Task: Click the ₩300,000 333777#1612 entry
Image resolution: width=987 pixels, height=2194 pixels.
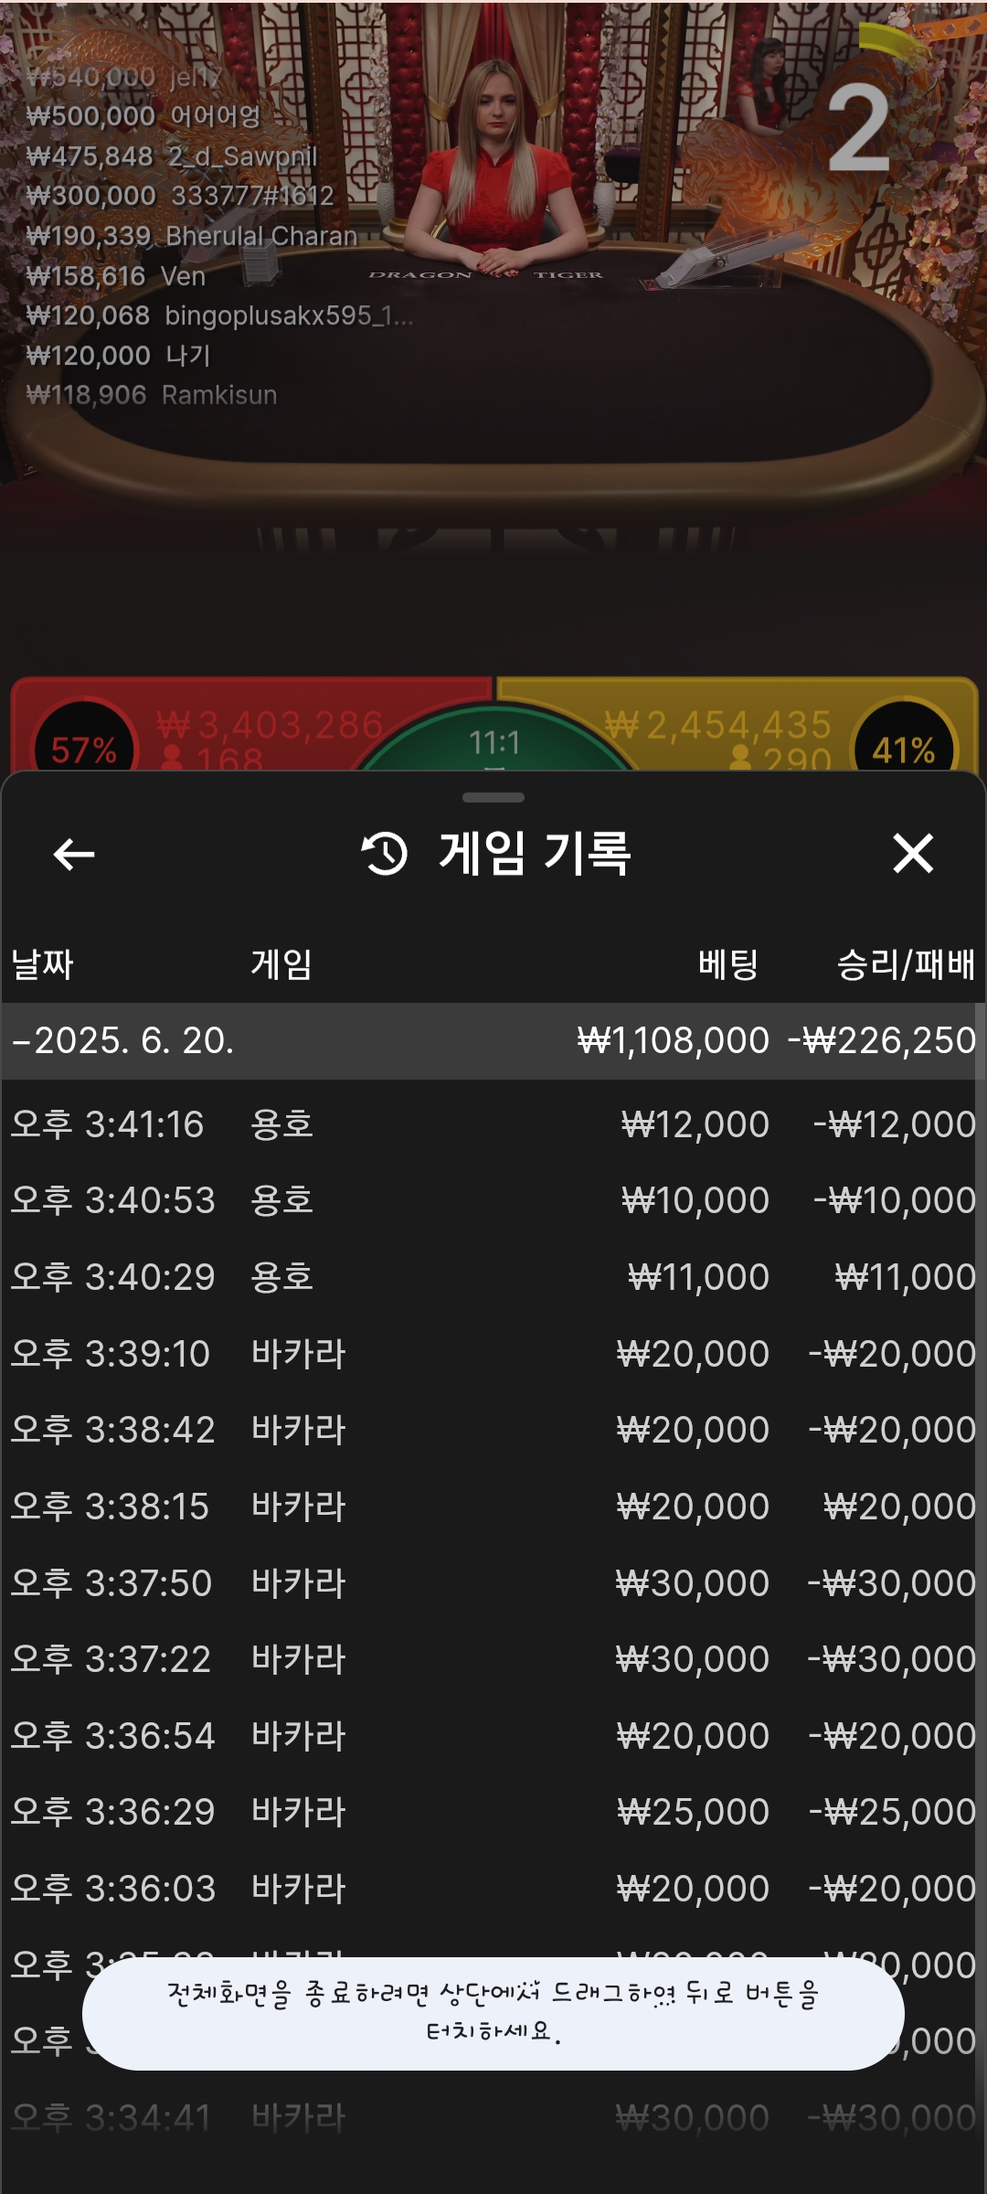Action: tap(180, 196)
